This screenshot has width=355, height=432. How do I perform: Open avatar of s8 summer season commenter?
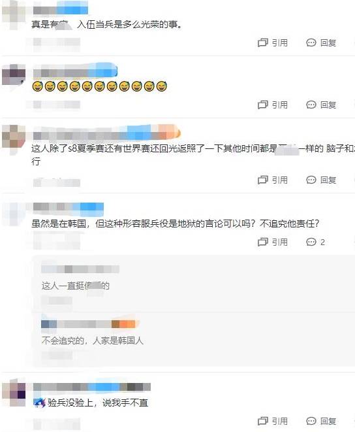14,136
